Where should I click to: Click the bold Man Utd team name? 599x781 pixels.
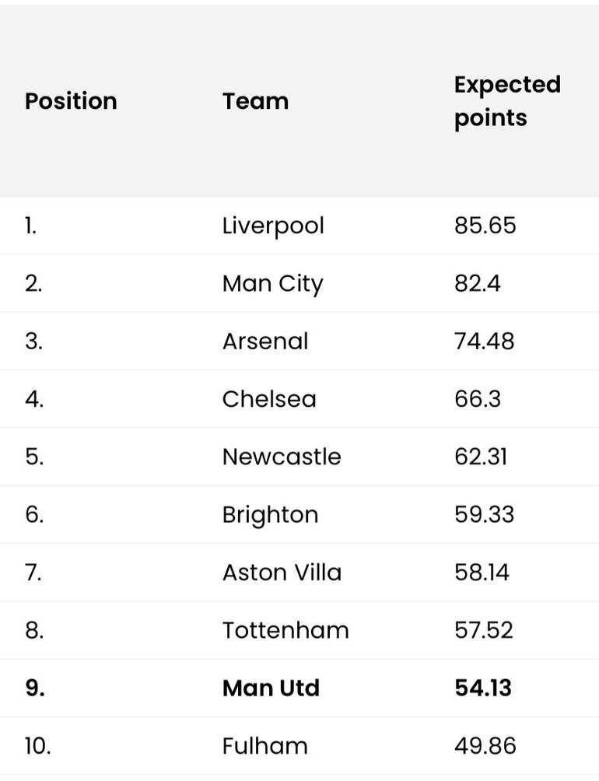coord(271,688)
